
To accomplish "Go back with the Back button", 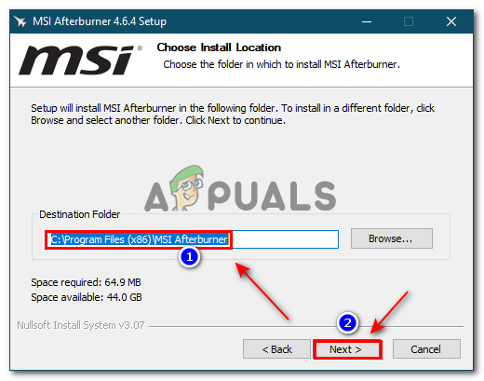I will pos(276,349).
